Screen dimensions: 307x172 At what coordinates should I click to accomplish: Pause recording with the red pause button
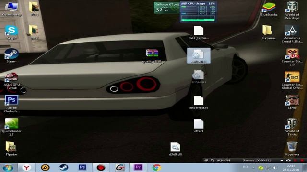coord(295,161)
